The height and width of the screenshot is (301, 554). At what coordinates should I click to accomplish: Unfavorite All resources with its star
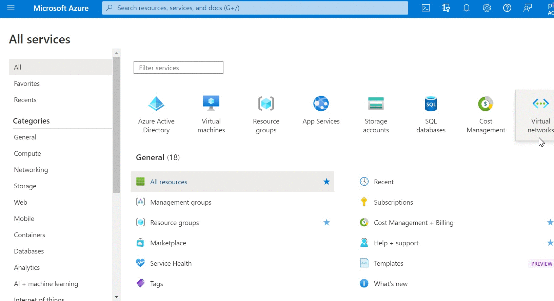point(327,182)
